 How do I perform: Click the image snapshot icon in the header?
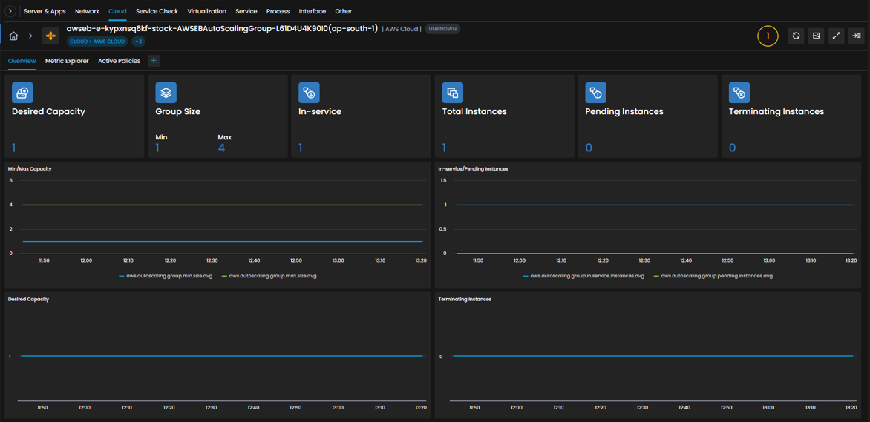tap(816, 36)
